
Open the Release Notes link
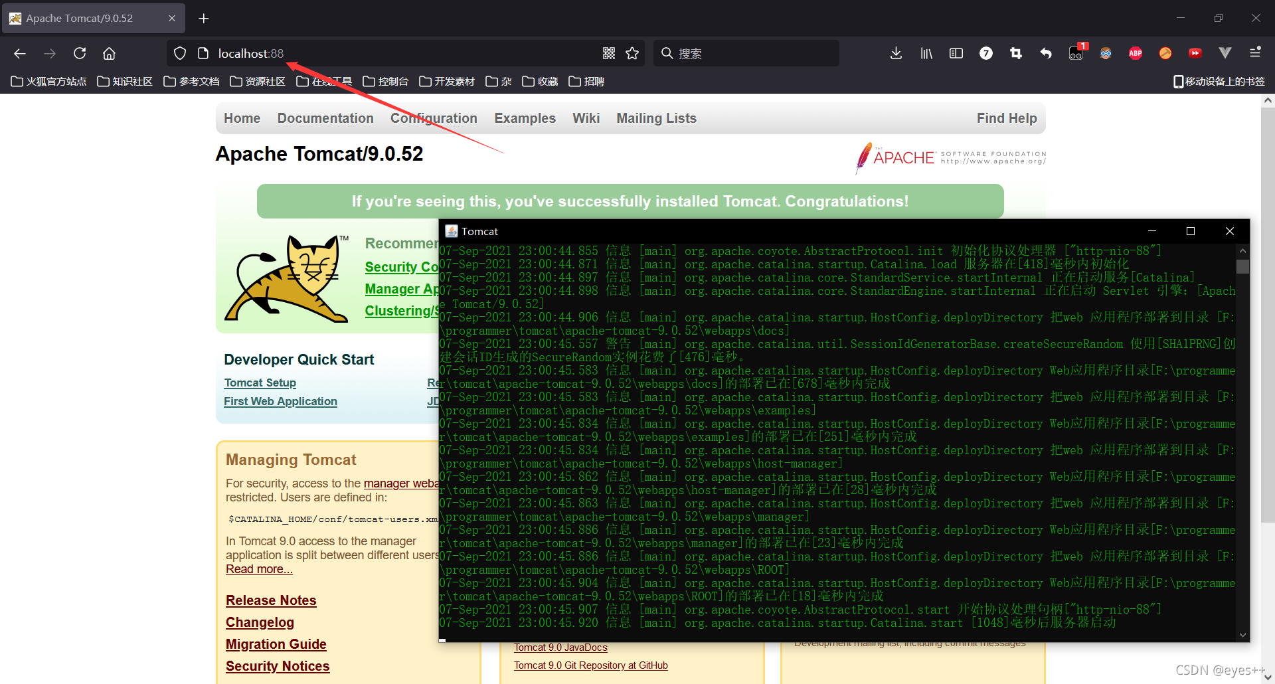click(271, 600)
